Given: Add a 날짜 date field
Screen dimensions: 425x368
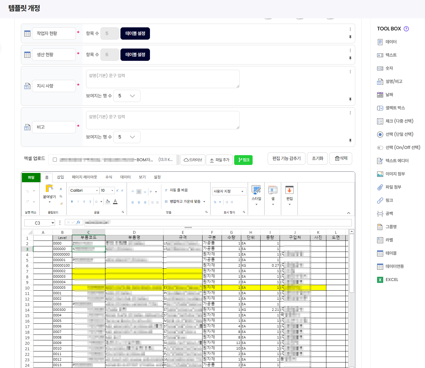Looking at the screenshot, I should coord(385,95).
